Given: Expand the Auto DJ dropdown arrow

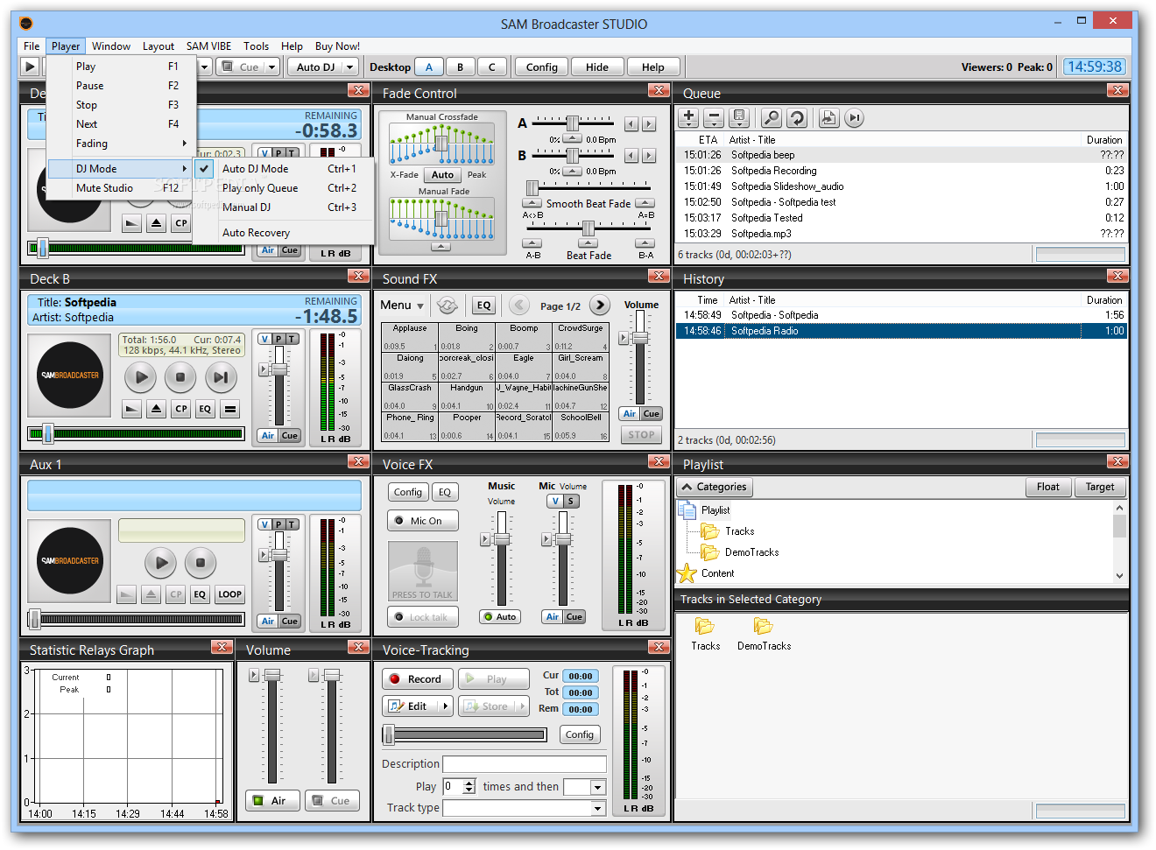Looking at the screenshot, I should click(349, 67).
